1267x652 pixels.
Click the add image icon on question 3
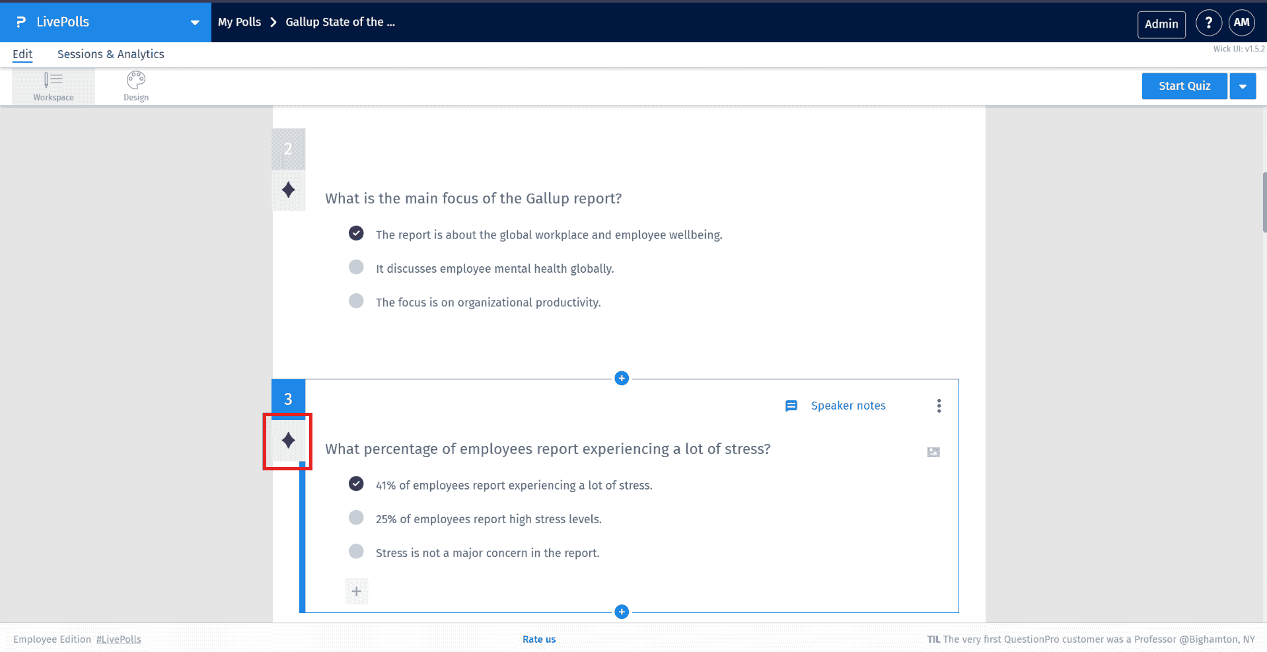click(x=933, y=452)
